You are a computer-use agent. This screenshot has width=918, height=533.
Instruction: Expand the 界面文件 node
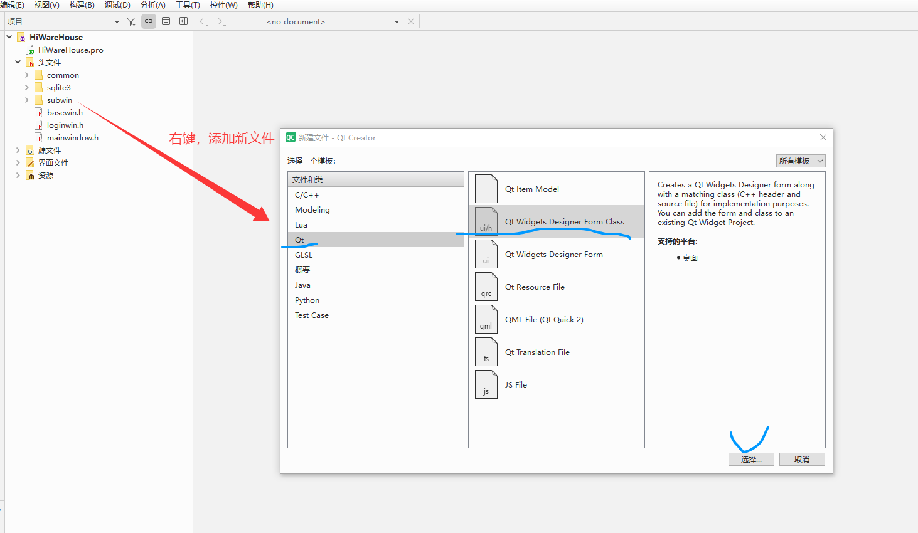coord(18,162)
